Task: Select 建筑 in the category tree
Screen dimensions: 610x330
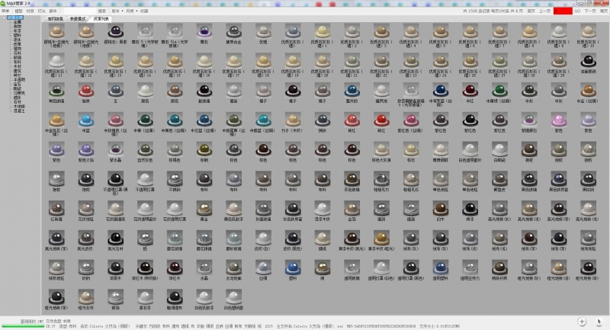Action: coord(18,71)
